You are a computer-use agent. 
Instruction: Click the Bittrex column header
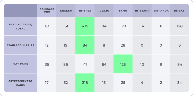(x=85, y=10)
